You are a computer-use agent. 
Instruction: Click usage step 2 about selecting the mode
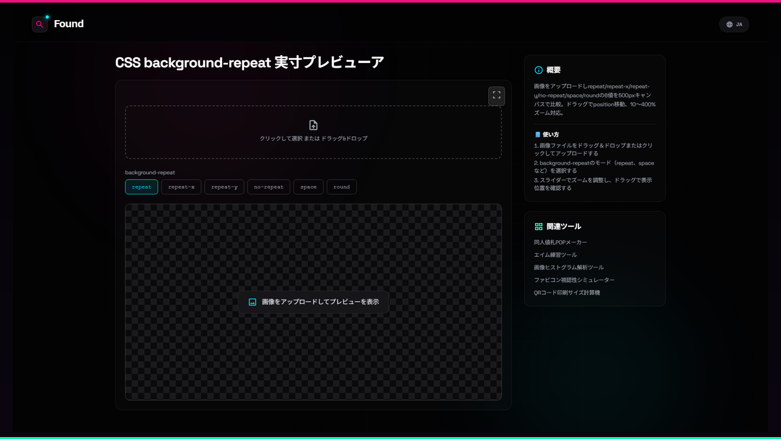(594, 167)
